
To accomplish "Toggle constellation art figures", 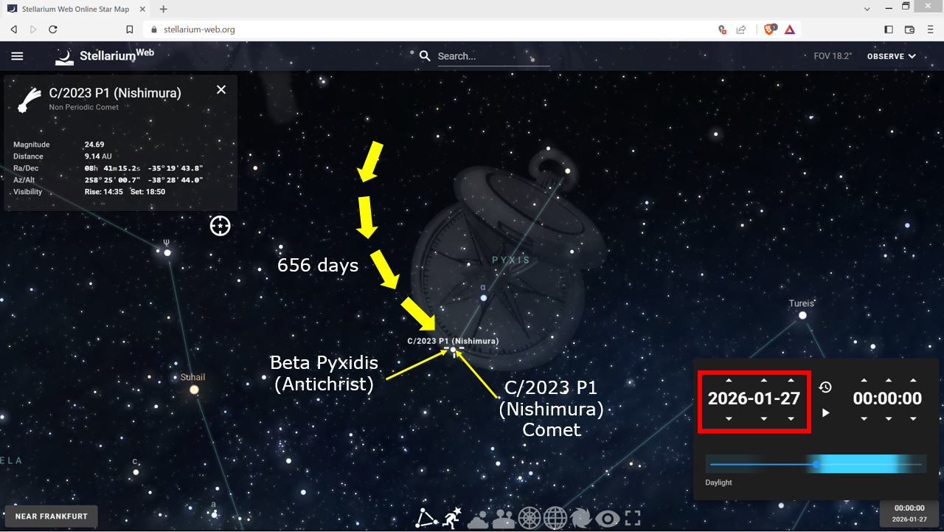I will coord(452,518).
